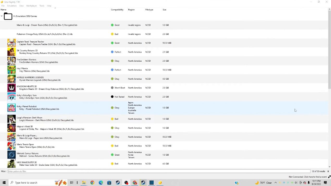Select the Kirby's Extra Epic Yarn game icon
Image resolution: width=331 pixels, height=186 pixels.
click(x=11, y=97)
